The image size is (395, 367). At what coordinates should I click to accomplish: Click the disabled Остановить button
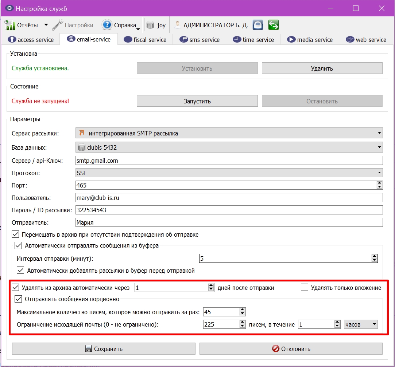[322, 101]
